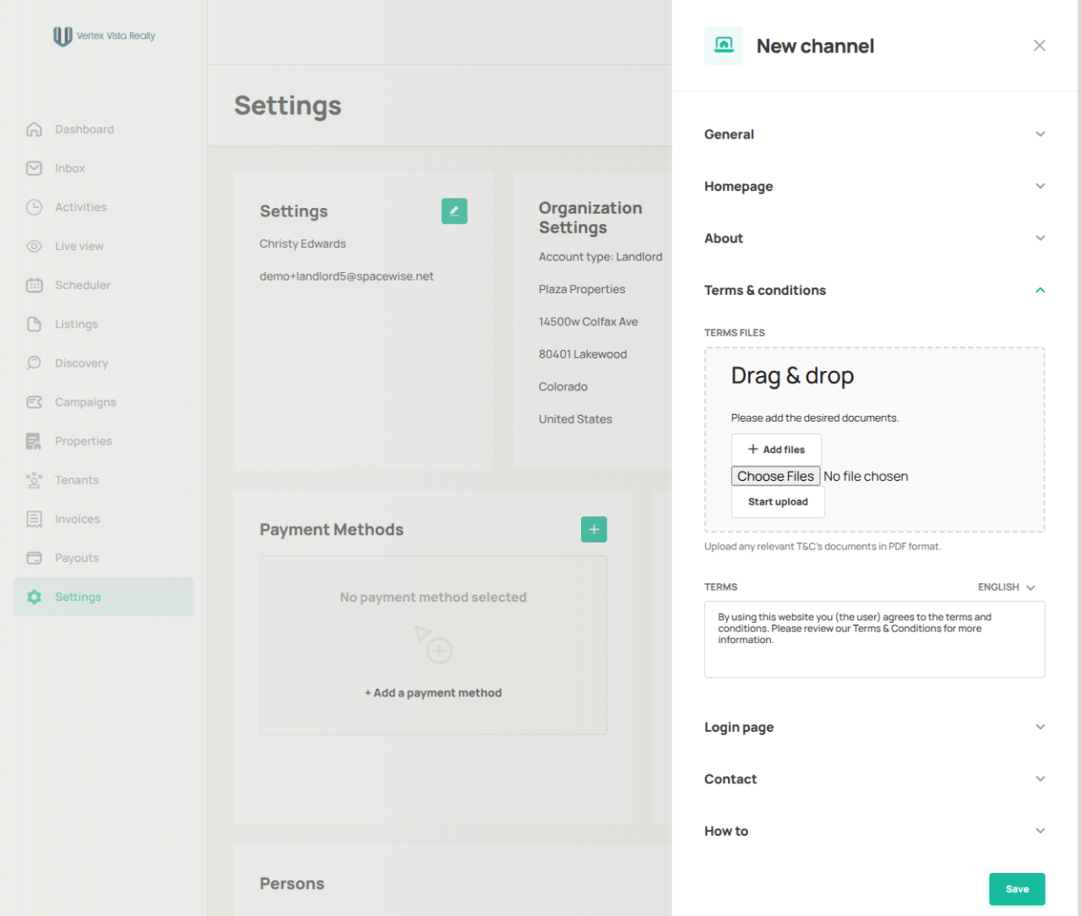The image size is (1081, 916).
Task: Click the Inbox envelope icon
Action: point(34,168)
